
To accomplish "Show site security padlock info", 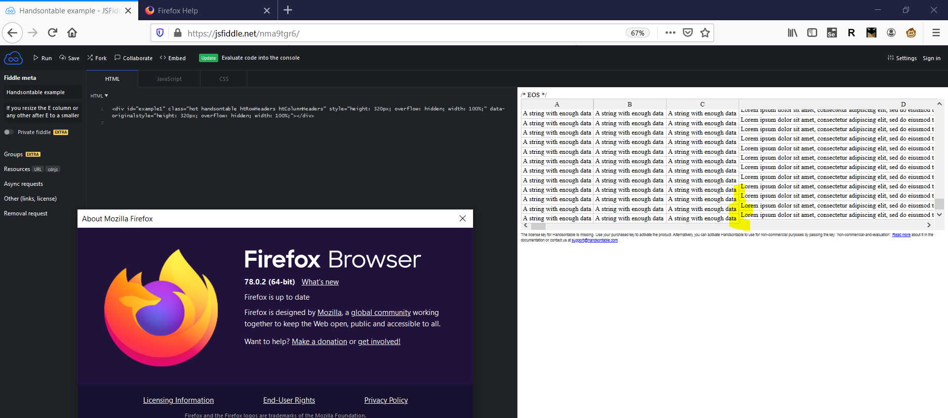I will pyautogui.click(x=177, y=33).
